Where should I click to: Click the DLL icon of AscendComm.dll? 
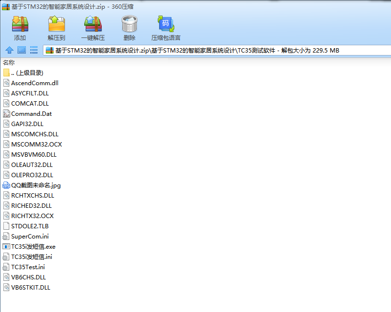click(6, 83)
